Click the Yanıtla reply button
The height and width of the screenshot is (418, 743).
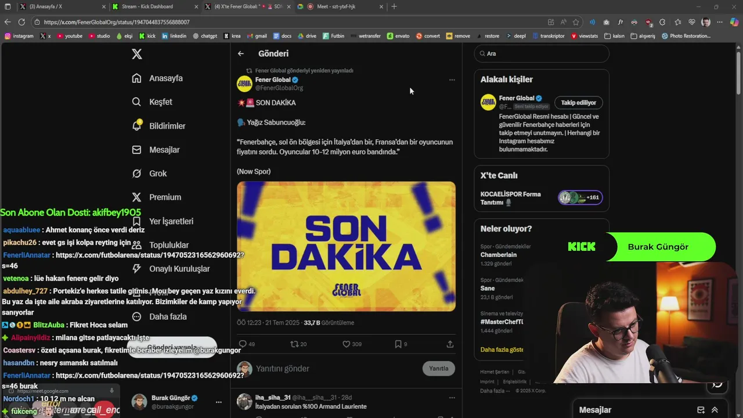439,369
